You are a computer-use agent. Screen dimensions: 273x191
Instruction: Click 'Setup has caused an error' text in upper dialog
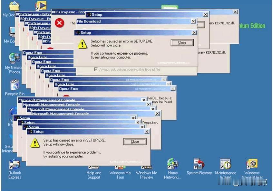click(122, 41)
